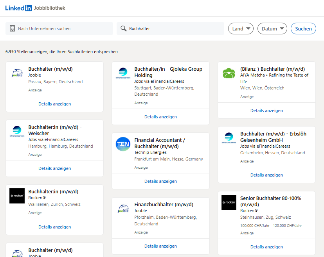Click eFinancialCareers logo on Erbslöh Geisenheim listing

pos(229,138)
